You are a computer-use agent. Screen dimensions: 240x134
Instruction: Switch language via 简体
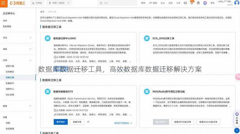(x=212, y=3)
